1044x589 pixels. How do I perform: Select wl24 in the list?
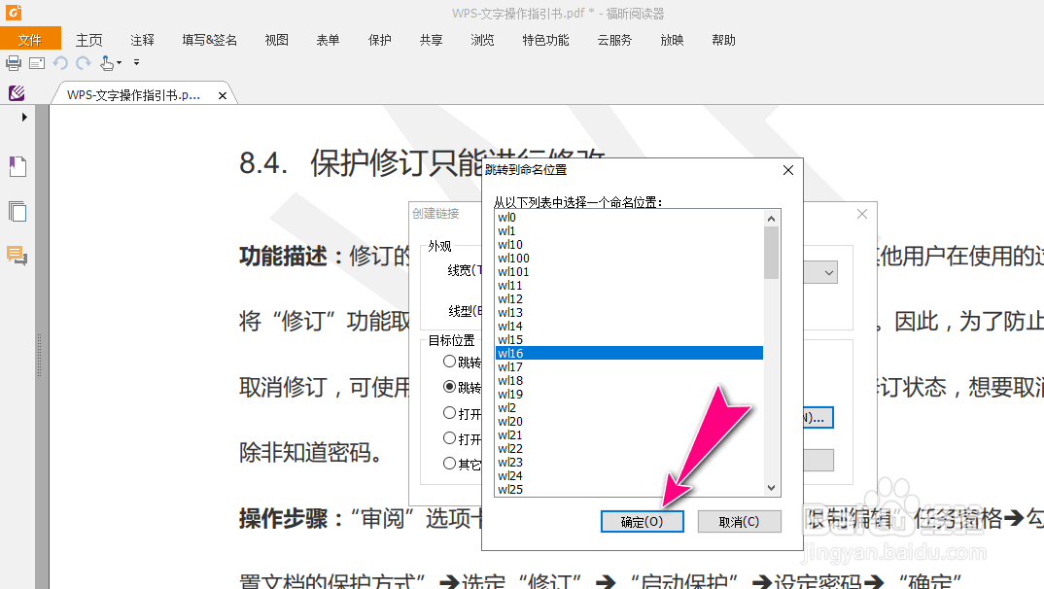[629, 476]
